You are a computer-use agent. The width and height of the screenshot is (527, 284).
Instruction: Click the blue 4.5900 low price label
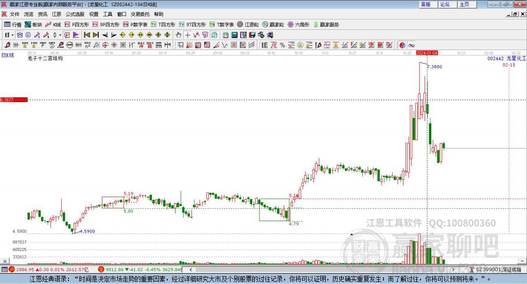(x=87, y=231)
